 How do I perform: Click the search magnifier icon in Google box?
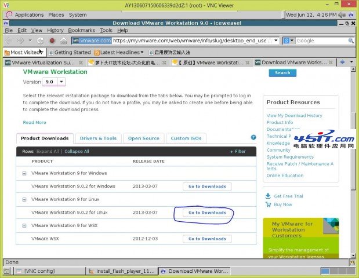(x=351, y=41)
